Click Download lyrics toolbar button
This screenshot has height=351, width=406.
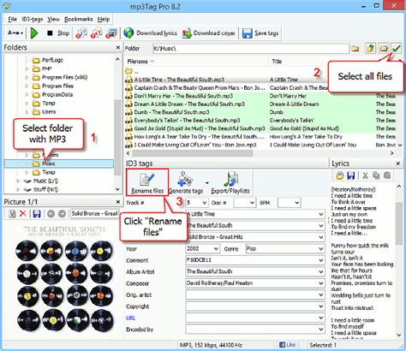151,33
